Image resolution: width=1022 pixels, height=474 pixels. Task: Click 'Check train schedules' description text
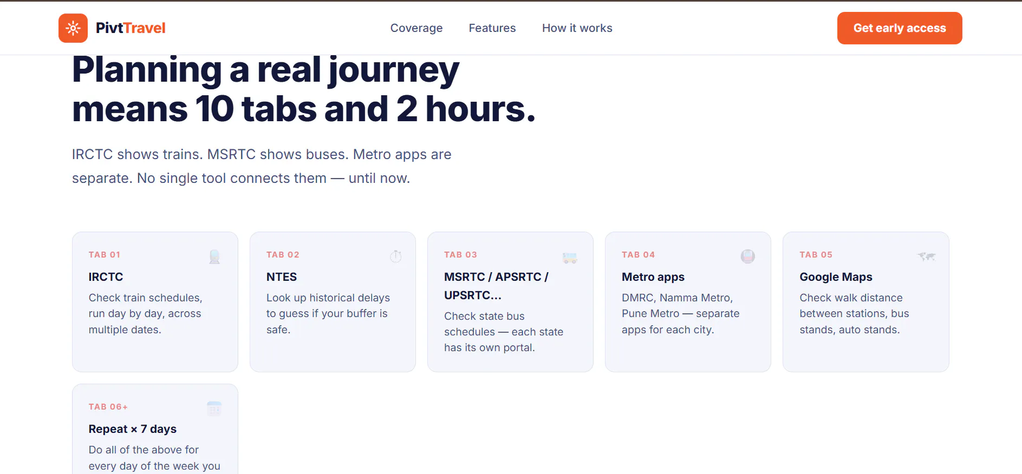pyautogui.click(x=146, y=314)
